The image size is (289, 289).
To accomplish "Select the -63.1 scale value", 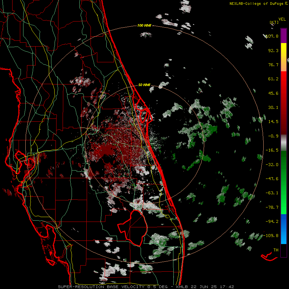I will 272,193.
